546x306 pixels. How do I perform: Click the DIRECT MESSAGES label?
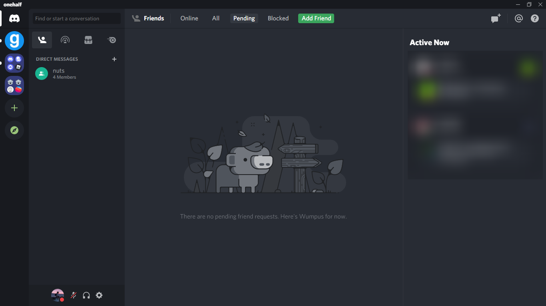click(x=57, y=59)
